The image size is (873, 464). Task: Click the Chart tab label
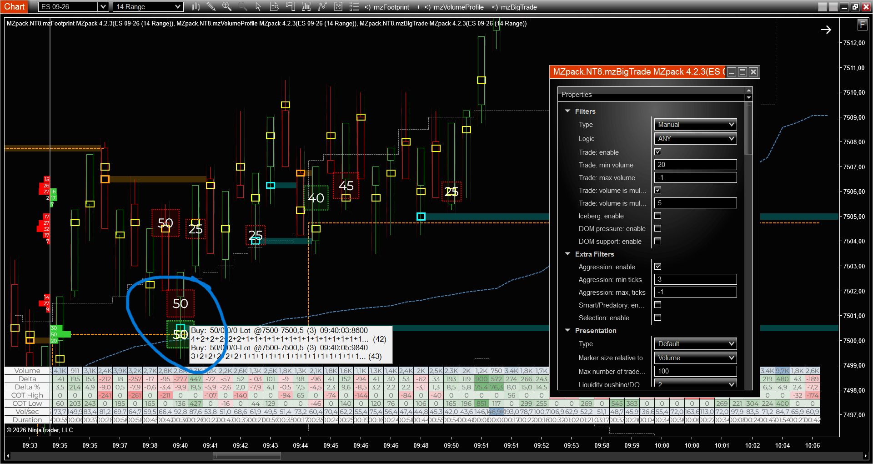pos(15,7)
